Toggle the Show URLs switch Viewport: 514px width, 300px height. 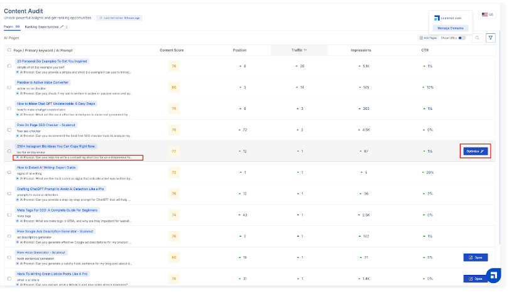point(462,38)
